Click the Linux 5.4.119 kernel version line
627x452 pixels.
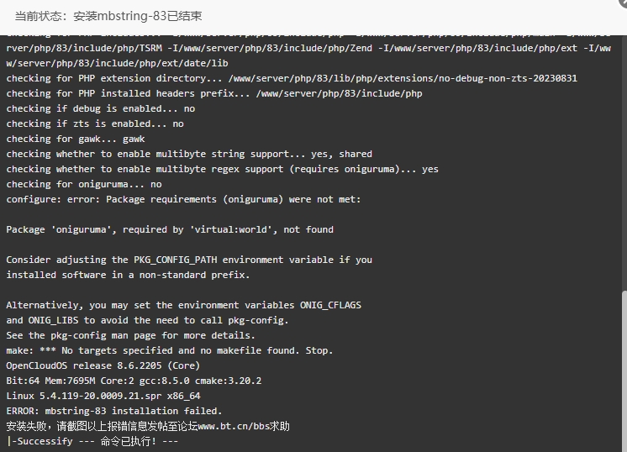click(103, 396)
